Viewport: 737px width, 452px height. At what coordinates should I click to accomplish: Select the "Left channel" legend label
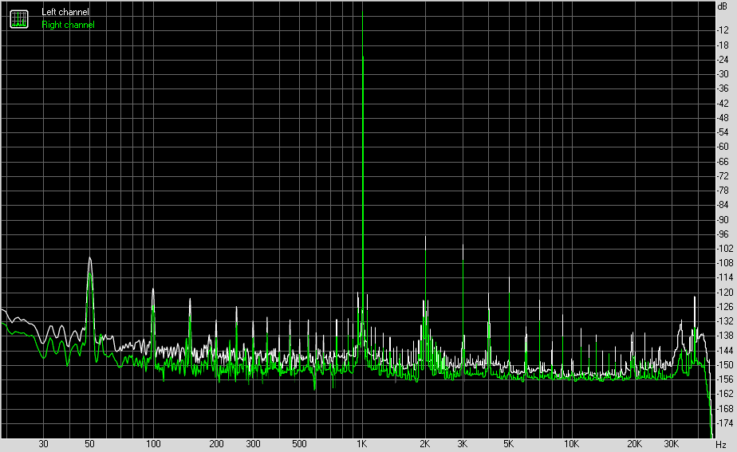(x=65, y=12)
